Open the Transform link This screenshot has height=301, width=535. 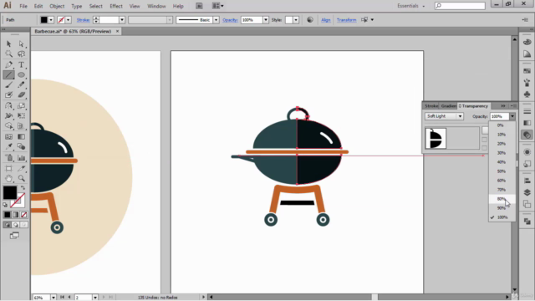(x=346, y=20)
